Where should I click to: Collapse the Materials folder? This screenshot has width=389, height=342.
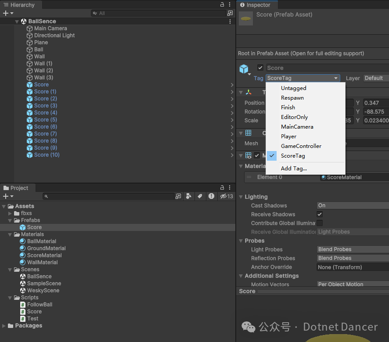coord(10,234)
